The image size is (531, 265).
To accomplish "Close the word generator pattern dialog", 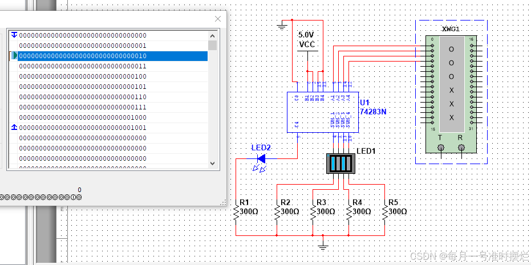I will (x=218, y=19).
